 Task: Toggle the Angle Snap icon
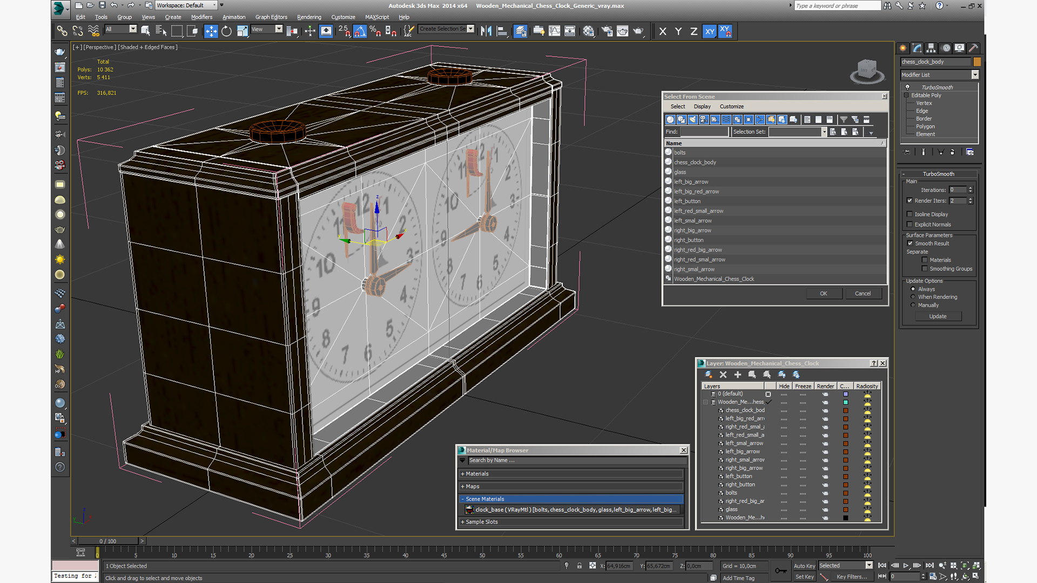coord(360,31)
